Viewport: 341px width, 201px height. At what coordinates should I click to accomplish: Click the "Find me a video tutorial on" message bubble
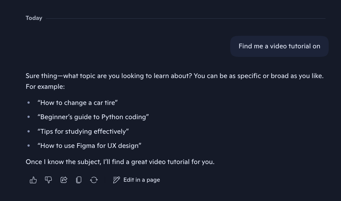click(x=279, y=46)
